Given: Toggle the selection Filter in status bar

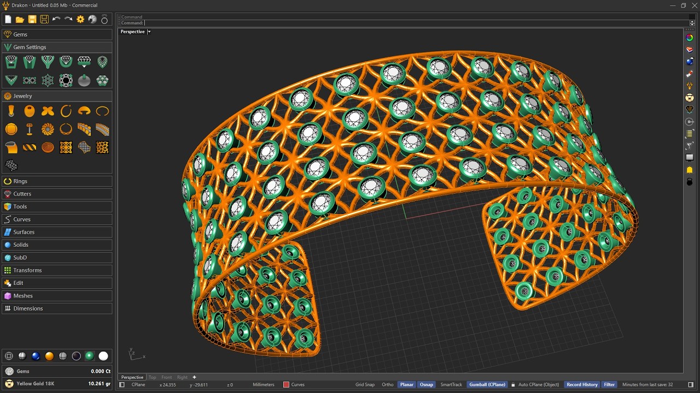Looking at the screenshot, I should point(609,385).
